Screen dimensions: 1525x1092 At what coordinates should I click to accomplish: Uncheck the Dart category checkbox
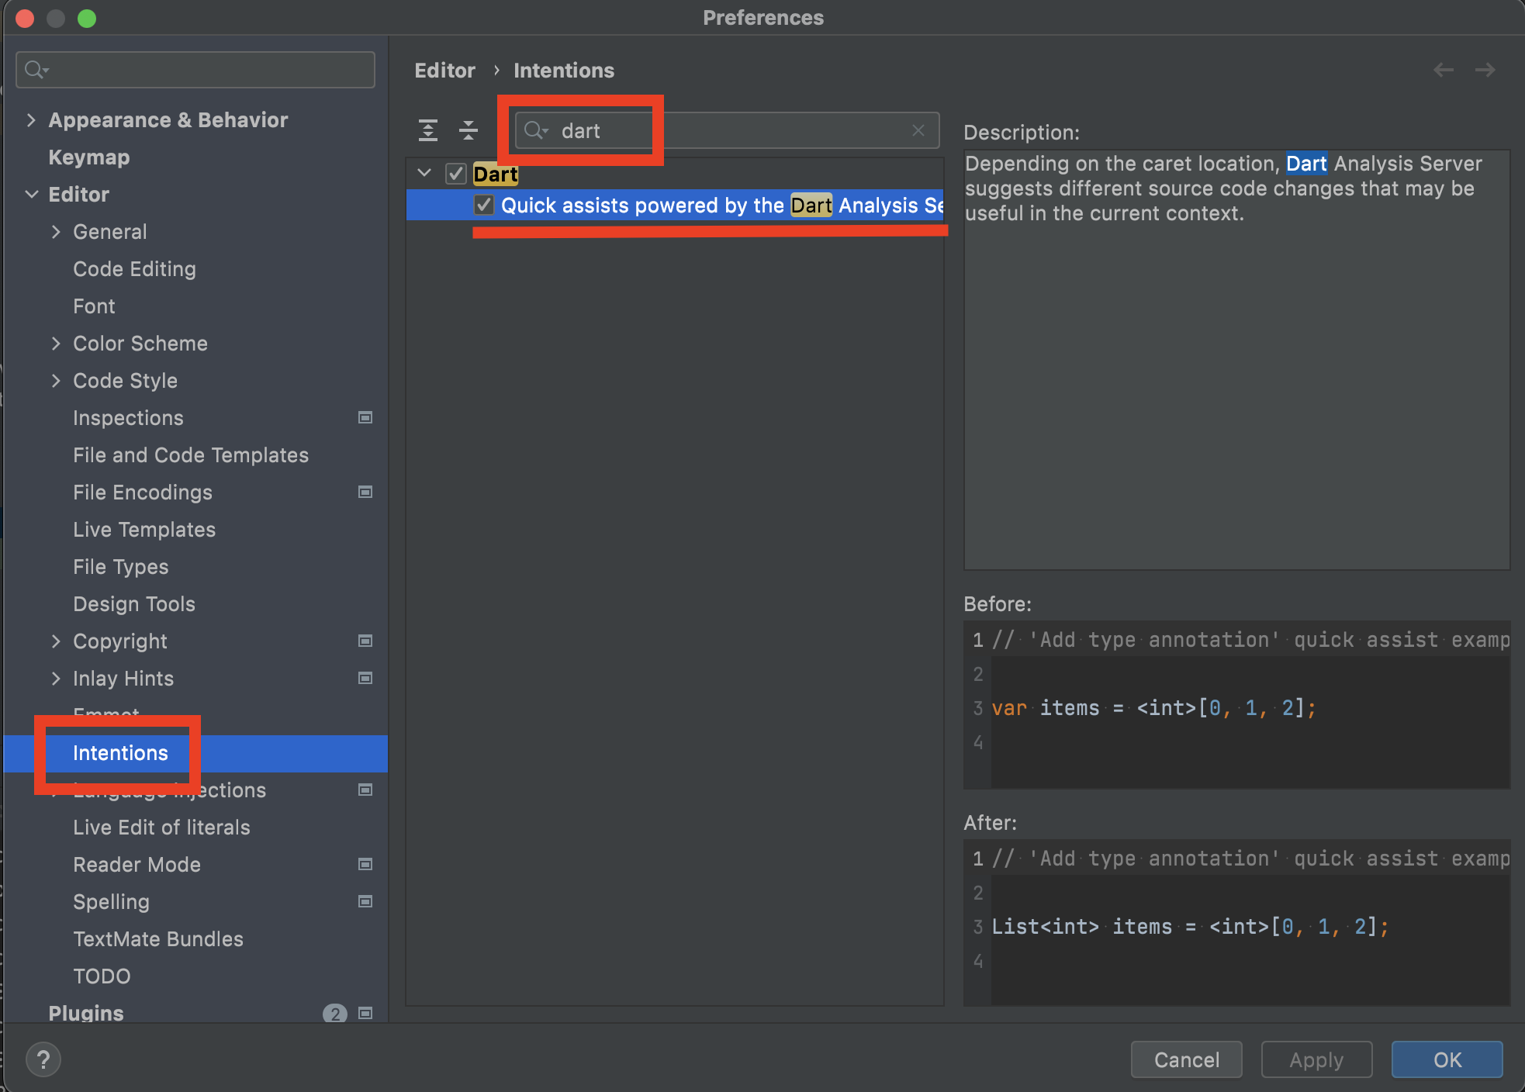pos(456,174)
